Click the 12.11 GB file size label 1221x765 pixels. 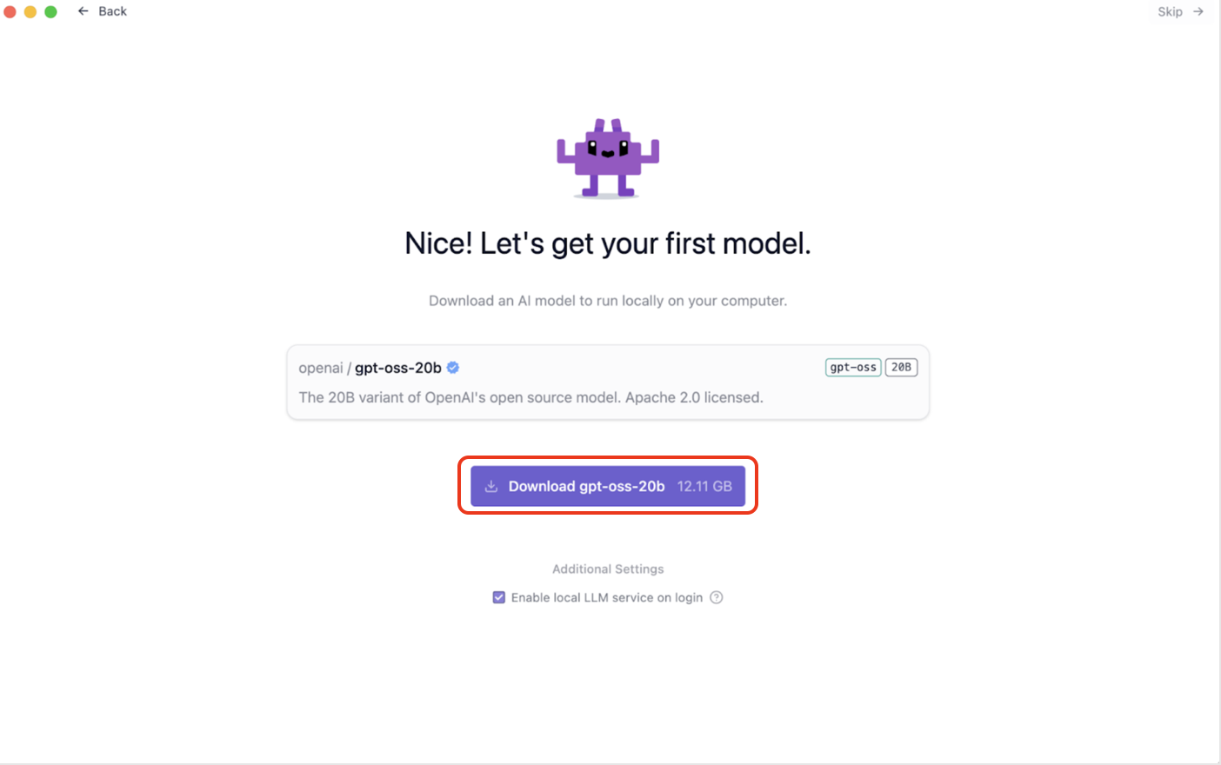pos(704,486)
